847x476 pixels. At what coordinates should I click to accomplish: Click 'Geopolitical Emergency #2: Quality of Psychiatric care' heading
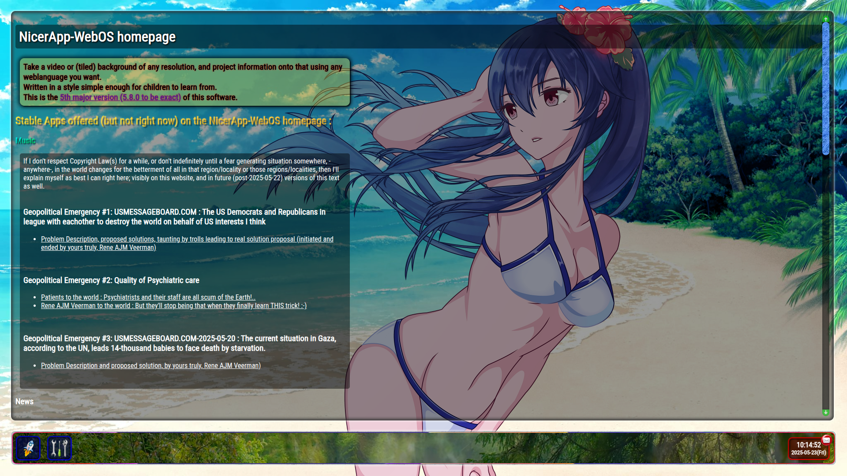click(x=111, y=280)
